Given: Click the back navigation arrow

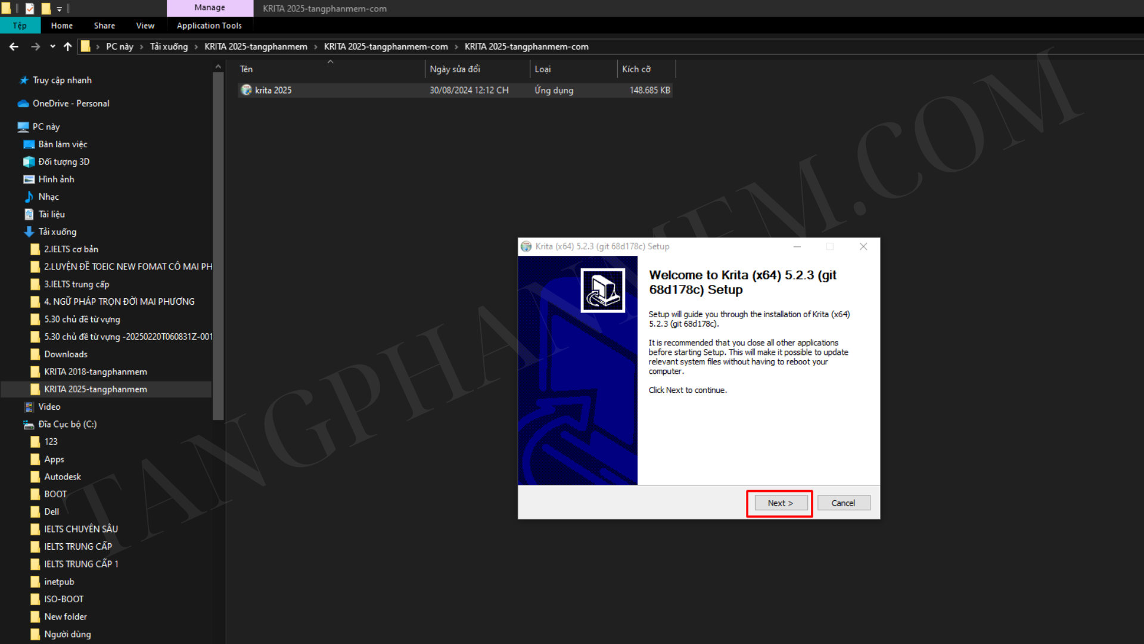Looking at the screenshot, I should click(x=14, y=47).
